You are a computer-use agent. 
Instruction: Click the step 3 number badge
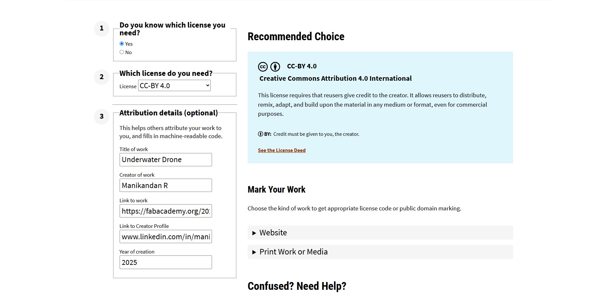101,116
